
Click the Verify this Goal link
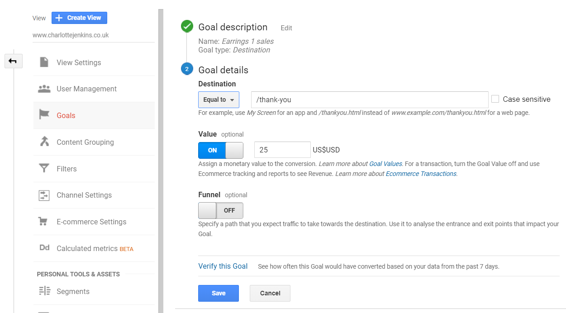(223, 266)
